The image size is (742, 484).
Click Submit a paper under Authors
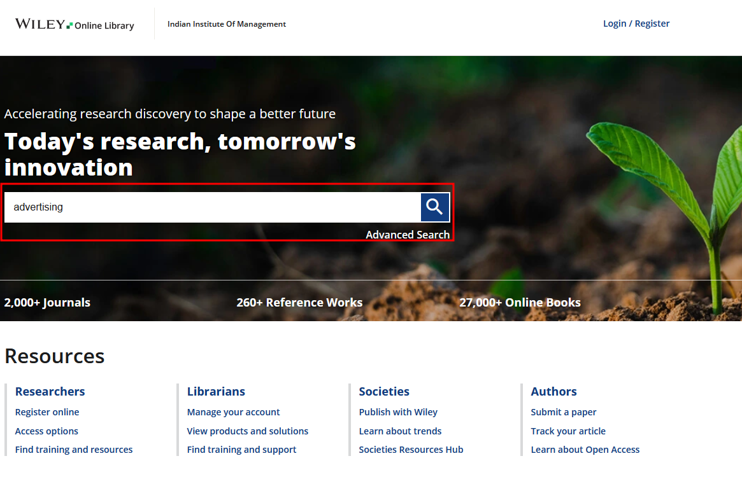563,412
